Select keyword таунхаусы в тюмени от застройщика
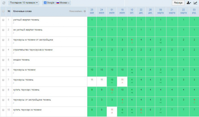 [x=33, y=40]
